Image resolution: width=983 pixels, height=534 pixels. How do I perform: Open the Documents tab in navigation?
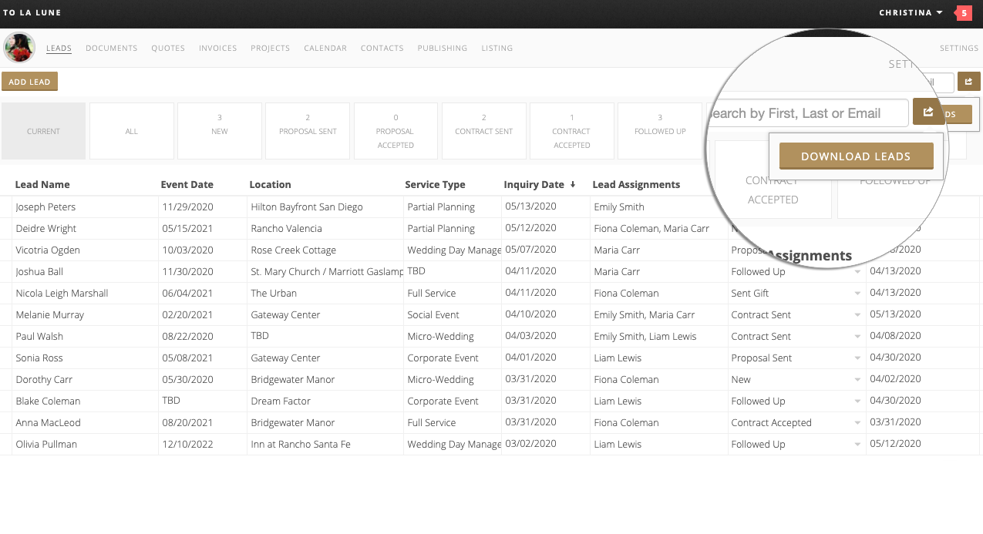click(111, 48)
